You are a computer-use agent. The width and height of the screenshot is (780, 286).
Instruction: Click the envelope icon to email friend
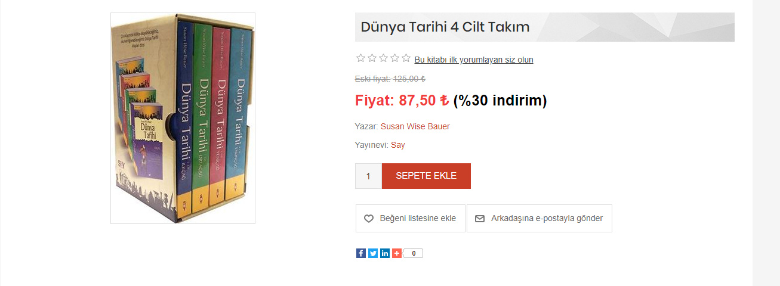tap(480, 219)
